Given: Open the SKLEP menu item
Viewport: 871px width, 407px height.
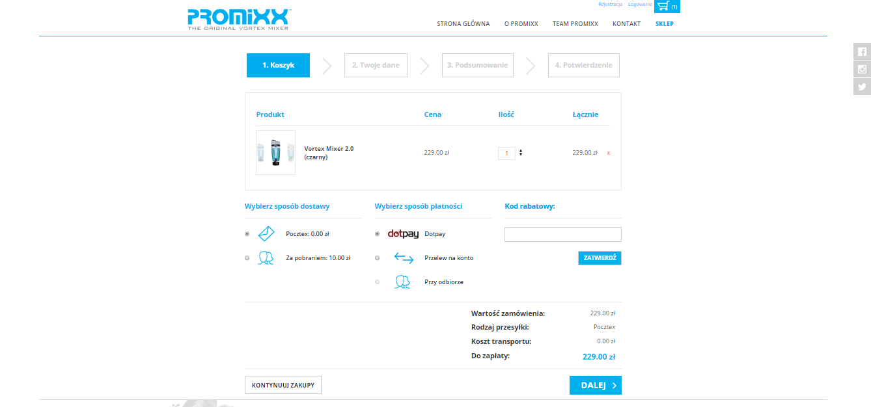Looking at the screenshot, I should coord(664,24).
